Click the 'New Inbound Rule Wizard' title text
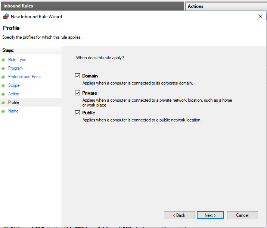Viewport: 267px width, 228px height. coord(36,17)
